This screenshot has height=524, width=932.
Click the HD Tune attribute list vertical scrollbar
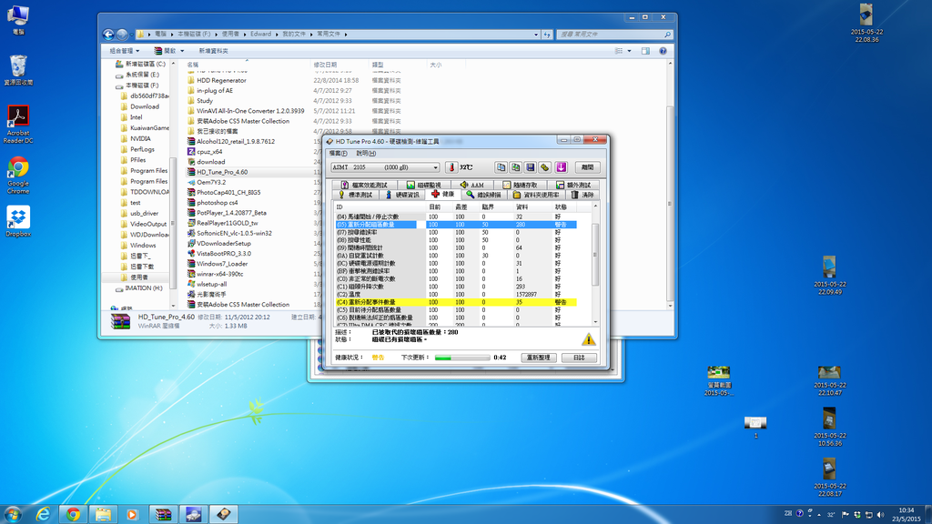595,264
